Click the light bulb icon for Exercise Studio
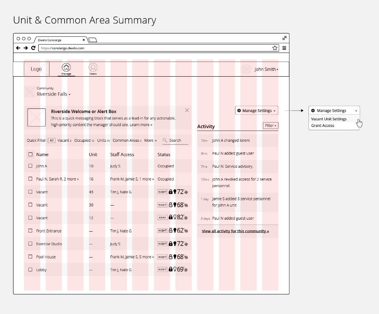Image resolution: width=379 pixels, height=314 pixels. [175, 244]
